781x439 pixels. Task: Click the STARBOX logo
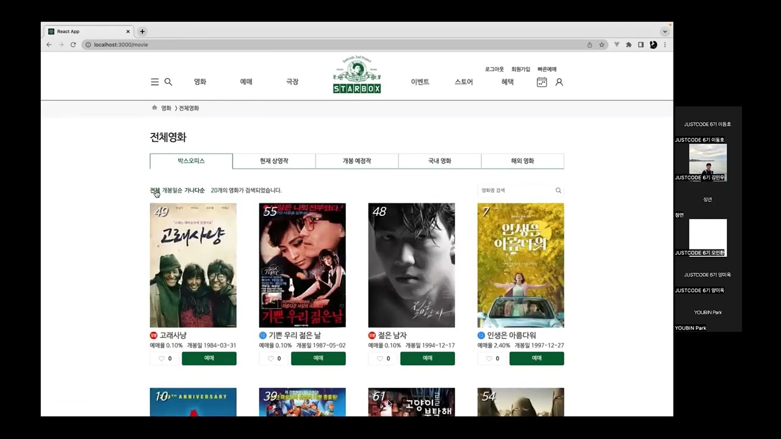click(357, 76)
